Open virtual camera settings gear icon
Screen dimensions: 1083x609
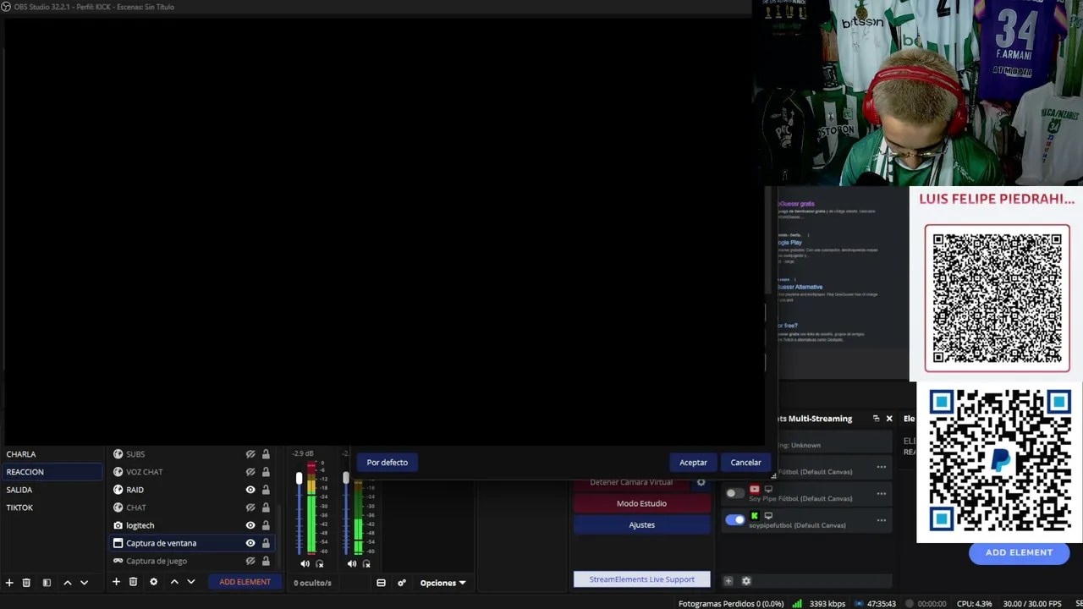coord(701,482)
